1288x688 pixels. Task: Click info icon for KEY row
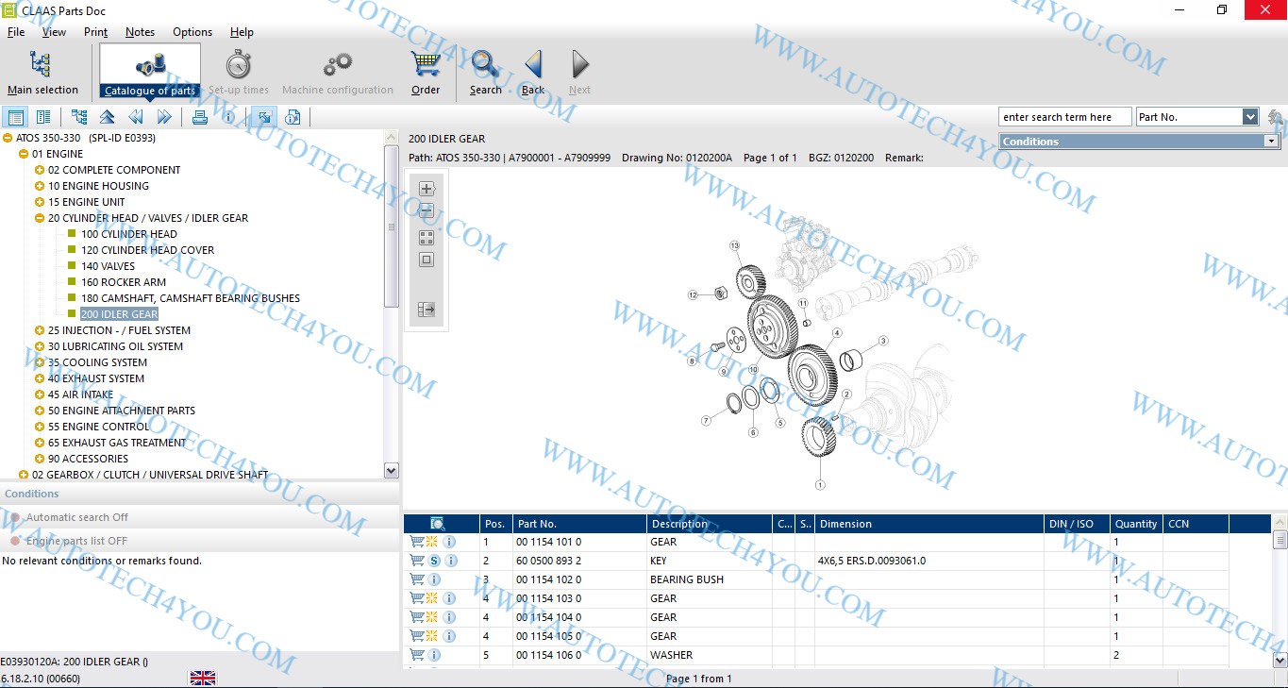coord(450,561)
